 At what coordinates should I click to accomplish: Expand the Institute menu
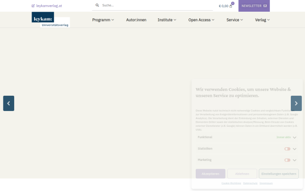tap(167, 20)
